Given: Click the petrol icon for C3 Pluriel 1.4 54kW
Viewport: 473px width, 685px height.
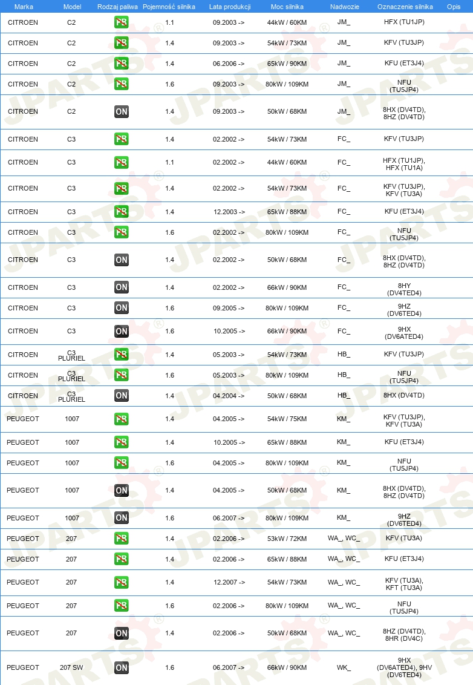Looking at the screenshot, I should tap(122, 354).
